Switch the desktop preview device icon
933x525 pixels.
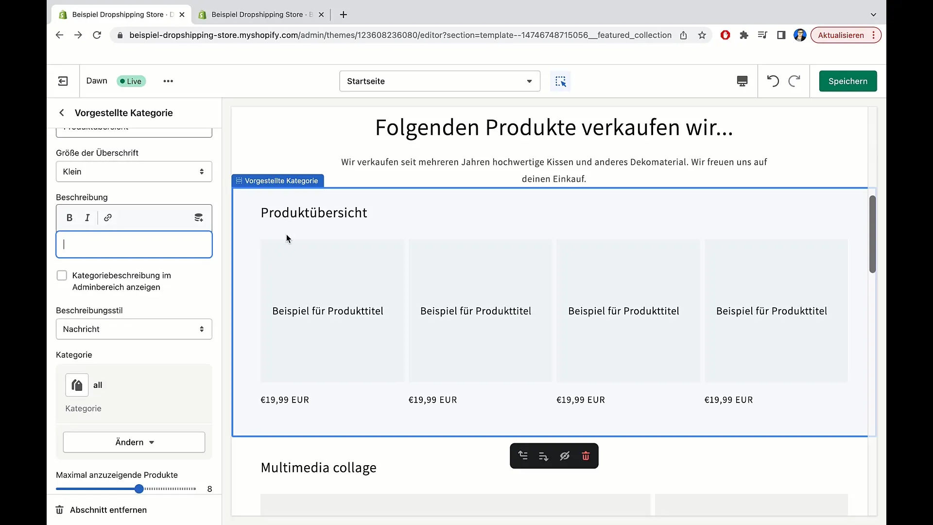pos(742,81)
